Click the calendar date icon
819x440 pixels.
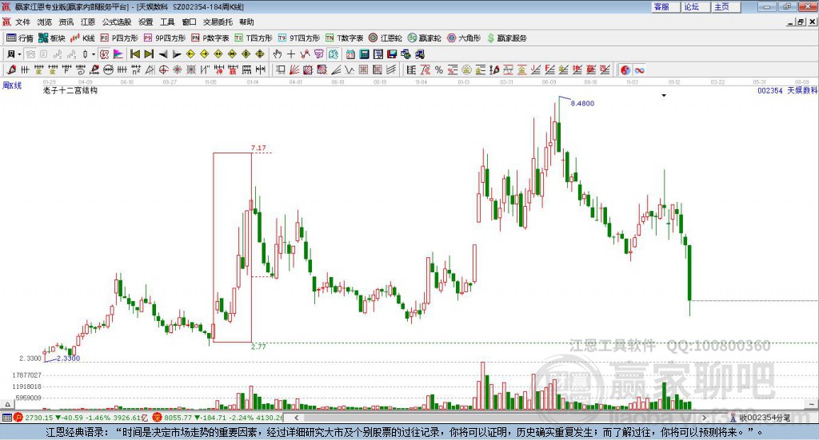coord(350,54)
